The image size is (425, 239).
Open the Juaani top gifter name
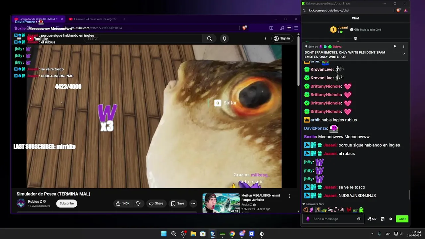[x=343, y=28]
